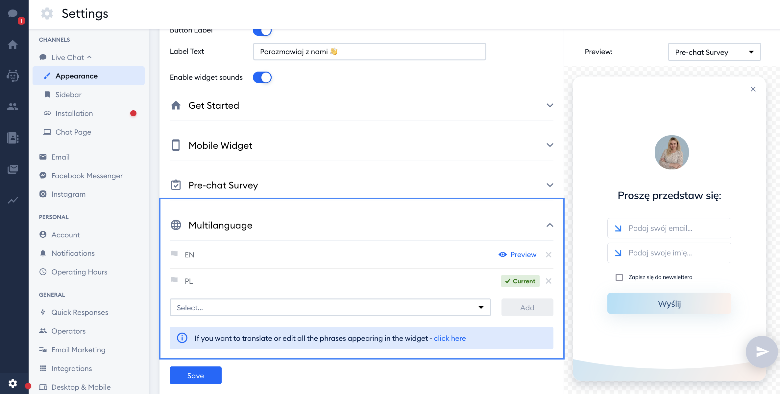
Task: Open Account settings
Action: click(x=65, y=235)
